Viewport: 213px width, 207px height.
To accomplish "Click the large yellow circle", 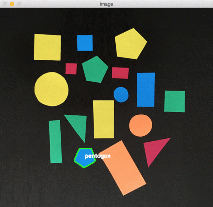I will pyautogui.click(x=51, y=89).
